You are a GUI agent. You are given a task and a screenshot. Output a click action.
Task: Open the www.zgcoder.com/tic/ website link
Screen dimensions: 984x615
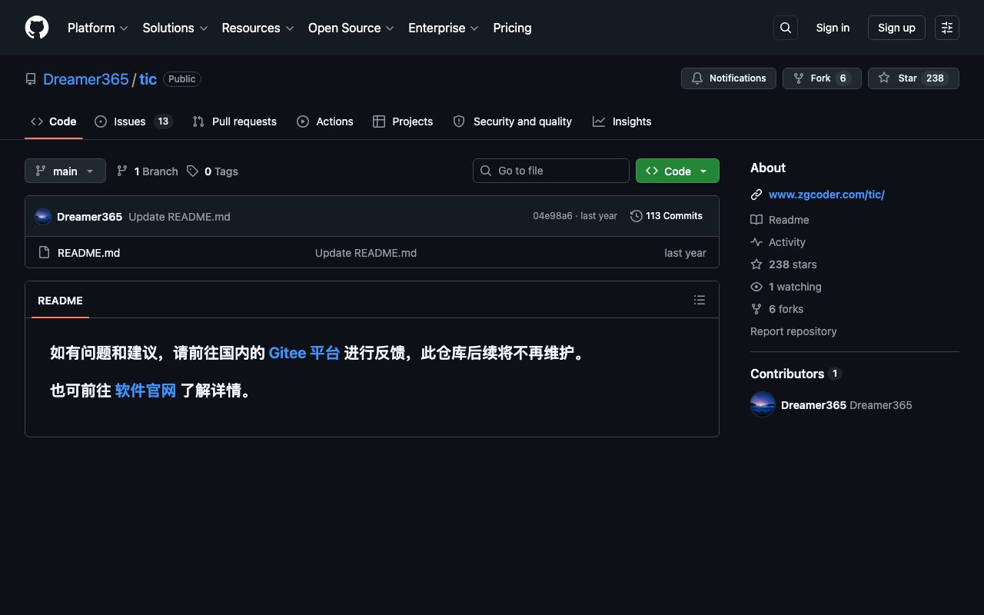coord(826,194)
